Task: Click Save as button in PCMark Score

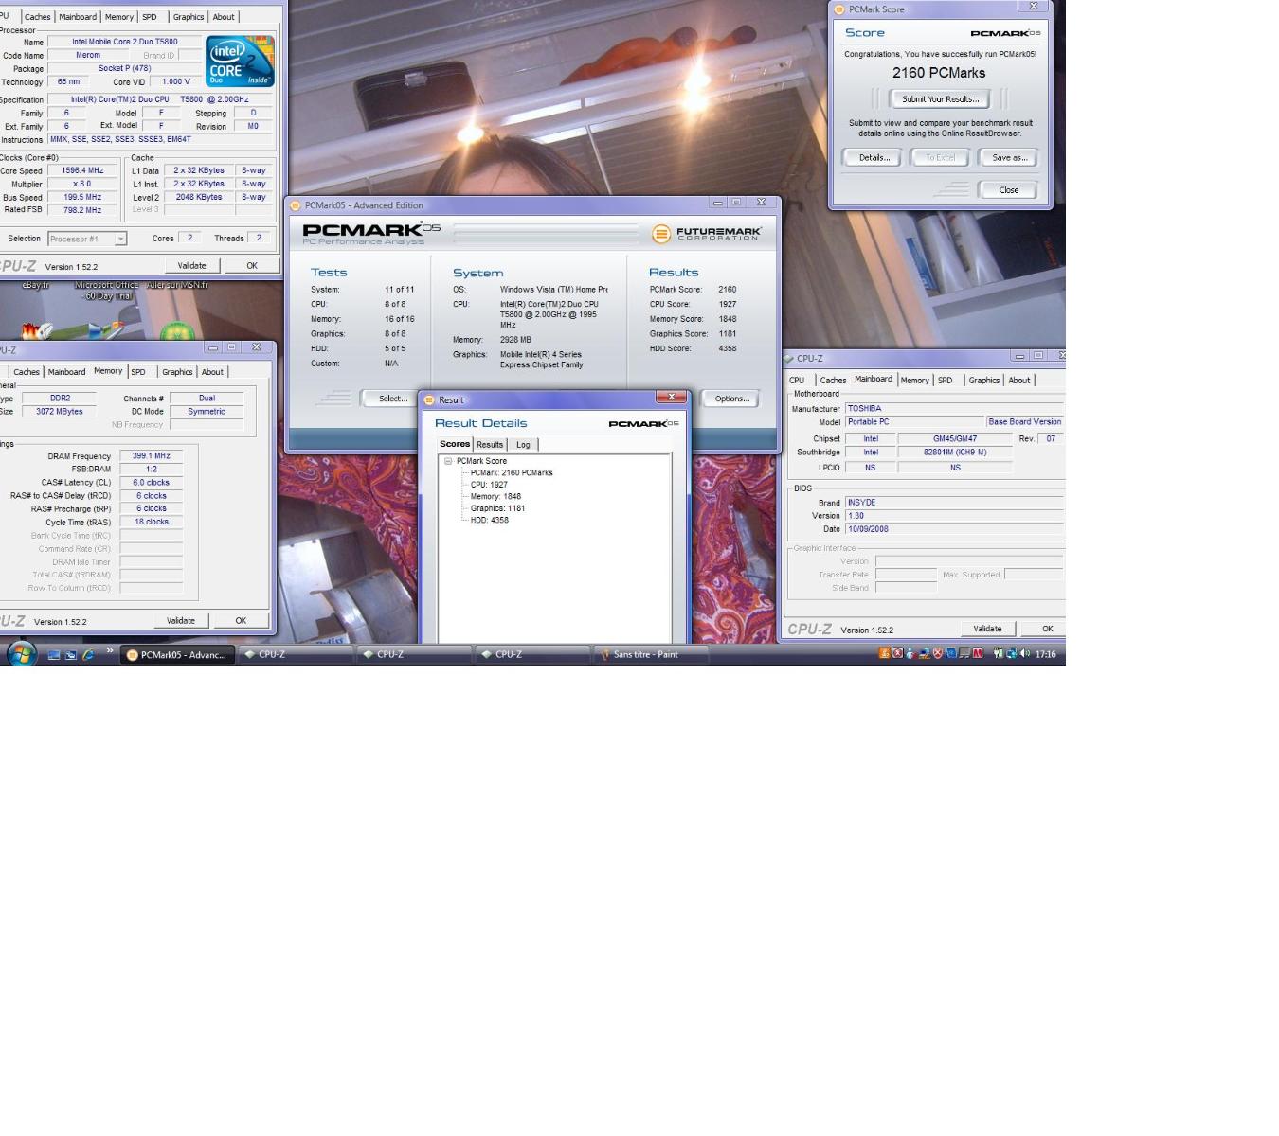Action: coord(1009,158)
